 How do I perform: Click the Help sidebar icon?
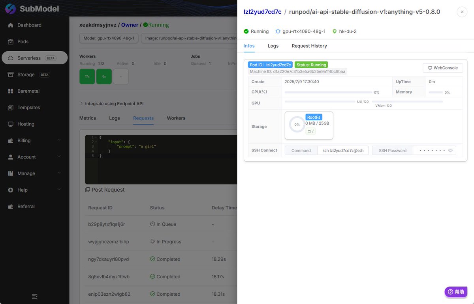(x=11, y=190)
